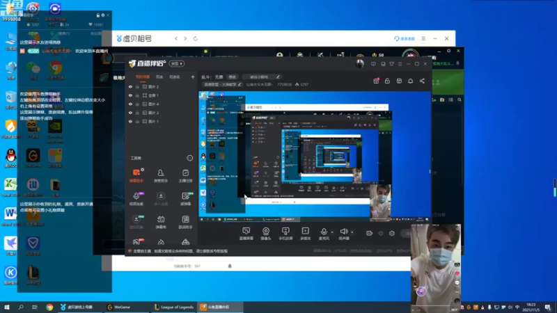557x313 pixels.
Task: Click the unlock padlock icon in top toolbar
Action: click(x=387, y=81)
